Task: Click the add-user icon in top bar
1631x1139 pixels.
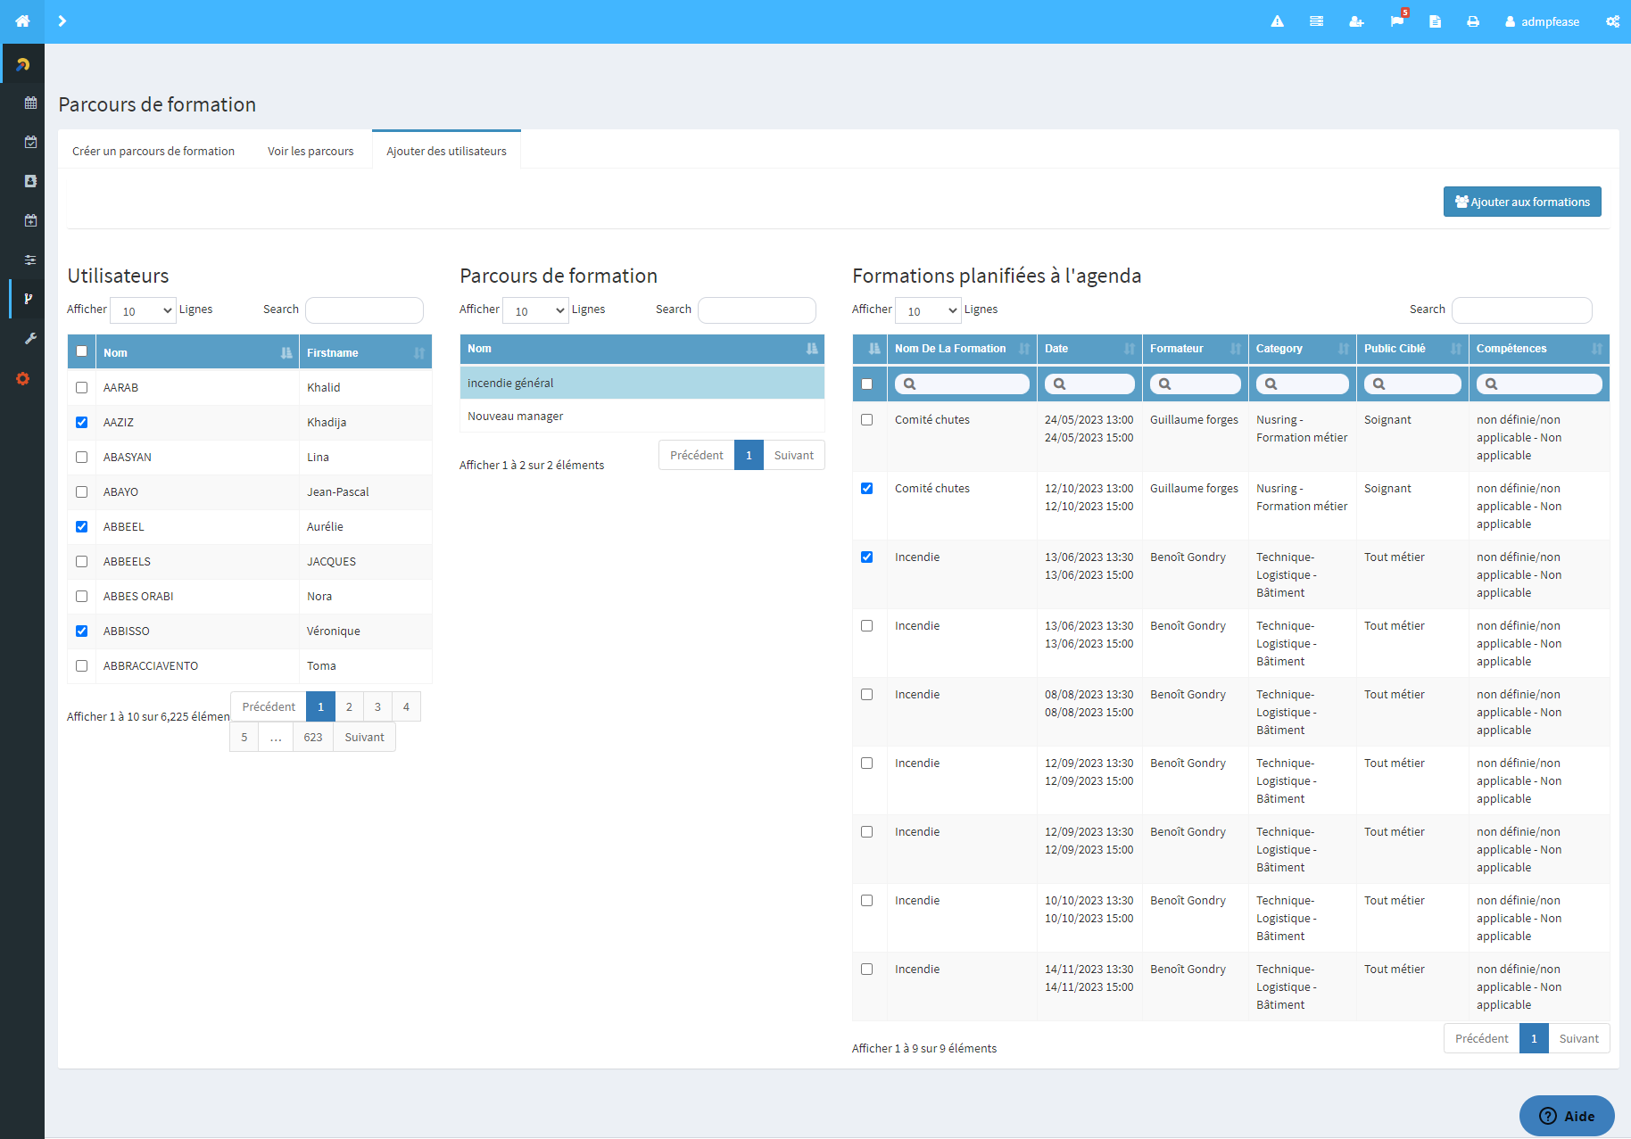Action: [1356, 21]
